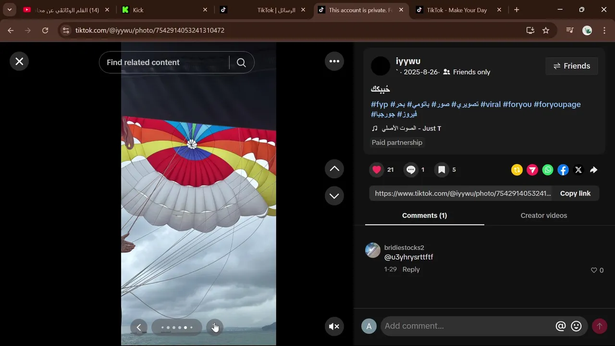Go to previous post with the up arrow
Image resolution: width=615 pixels, height=346 pixels.
pos(334,169)
